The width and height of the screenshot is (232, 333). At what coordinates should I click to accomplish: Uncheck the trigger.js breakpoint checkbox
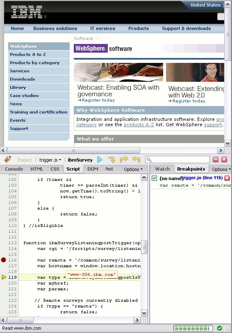click(x=154, y=178)
